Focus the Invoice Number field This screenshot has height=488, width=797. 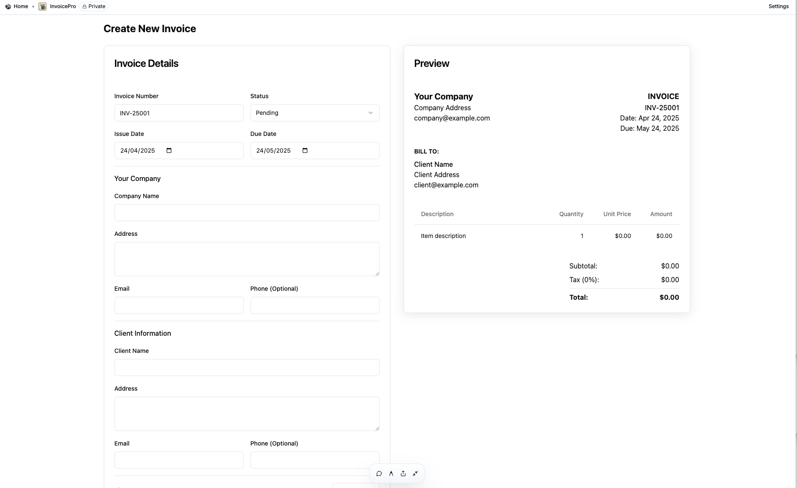(x=179, y=113)
